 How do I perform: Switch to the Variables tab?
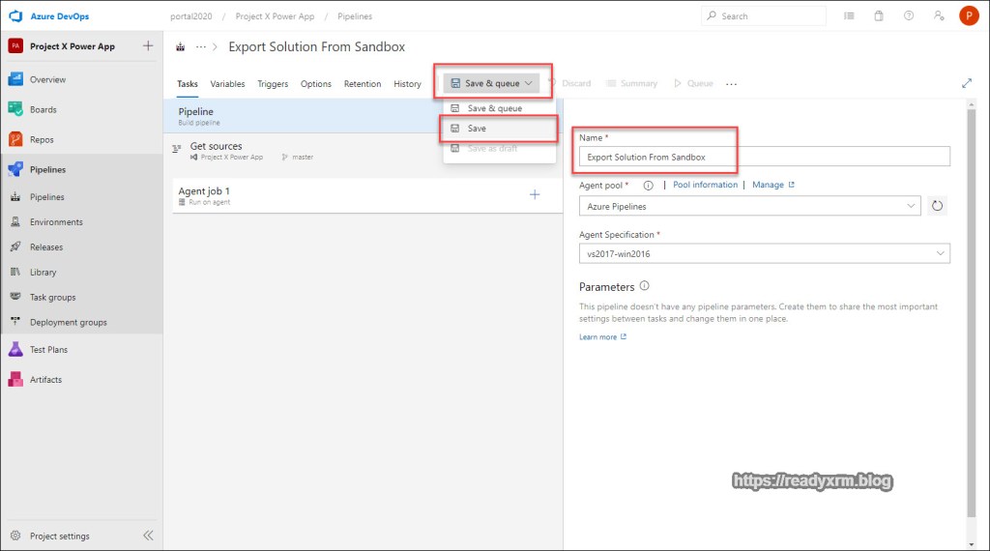pos(227,84)
